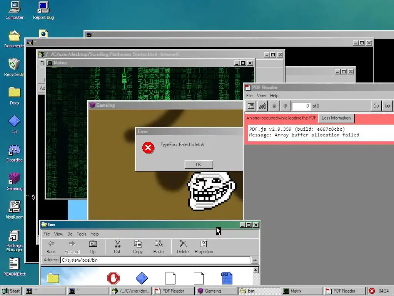Launch the MsgRoom desktop shortcut
The width and height of the screenshot is (394, 296).
(14, 210)
